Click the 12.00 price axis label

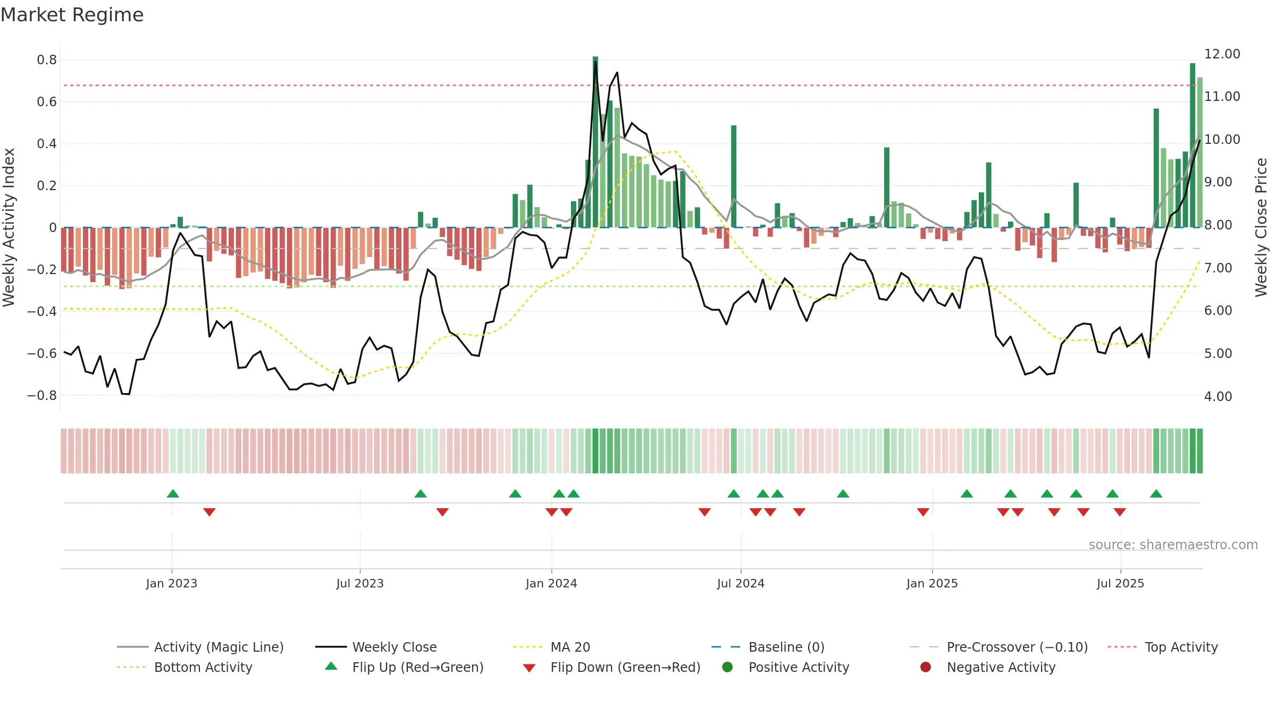point(1222,54)
